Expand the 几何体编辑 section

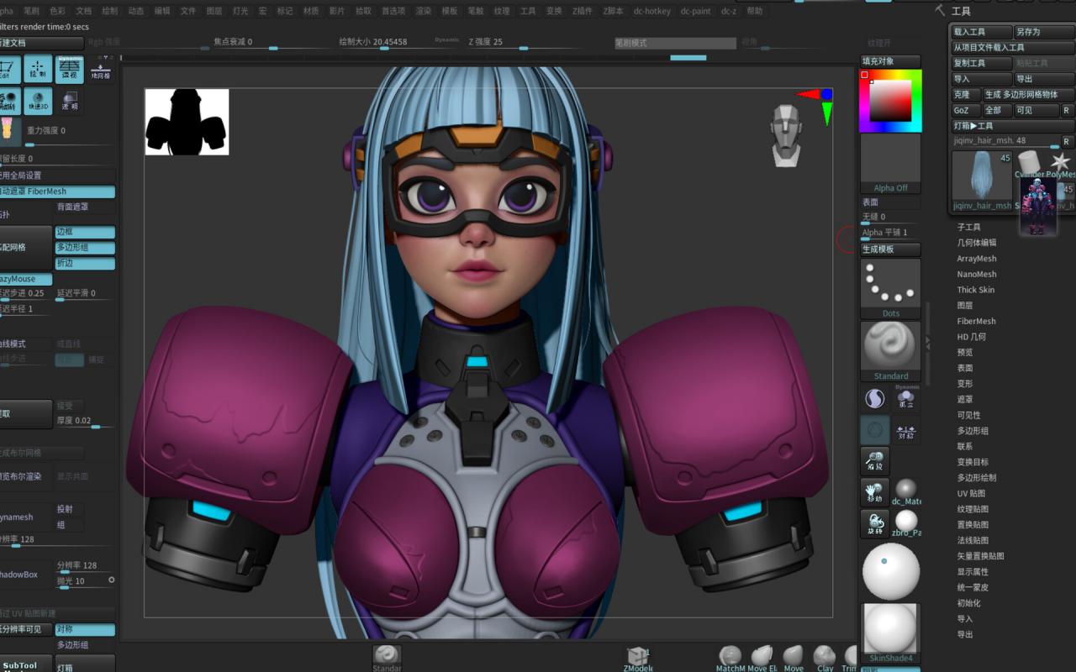click(976, 243)
